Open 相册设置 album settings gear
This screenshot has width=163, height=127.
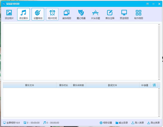106,123
